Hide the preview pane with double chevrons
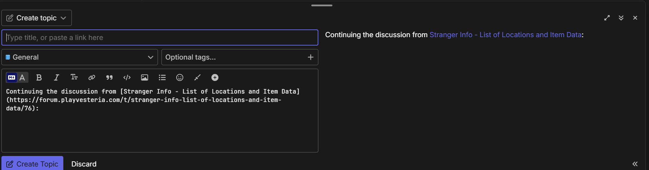Viewport: 649px width, 170px height. coord(635,164)
